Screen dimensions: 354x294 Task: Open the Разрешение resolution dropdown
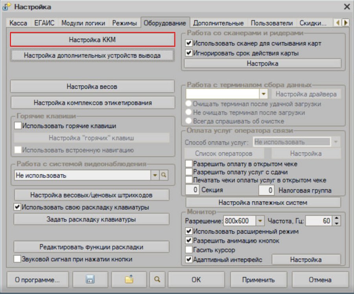(x=260, y=220)
